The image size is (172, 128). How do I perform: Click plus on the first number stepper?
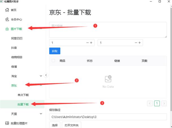[91, 43]
